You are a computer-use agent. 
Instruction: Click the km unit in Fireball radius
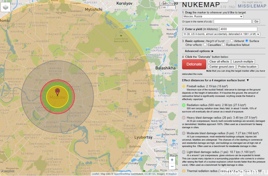(x=214, y=86)
